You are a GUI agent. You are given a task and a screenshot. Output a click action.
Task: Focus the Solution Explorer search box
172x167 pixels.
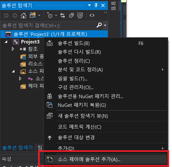pyautogui.click(x=48, y=26)
